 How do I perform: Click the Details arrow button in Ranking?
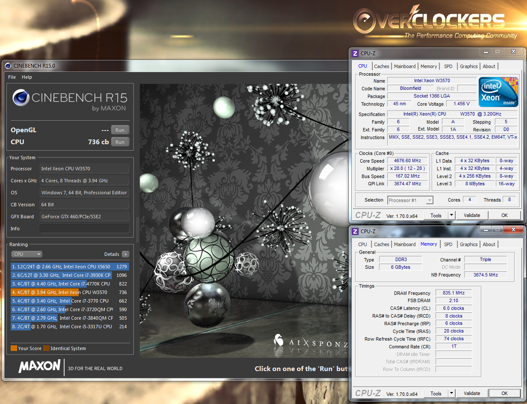125,254
